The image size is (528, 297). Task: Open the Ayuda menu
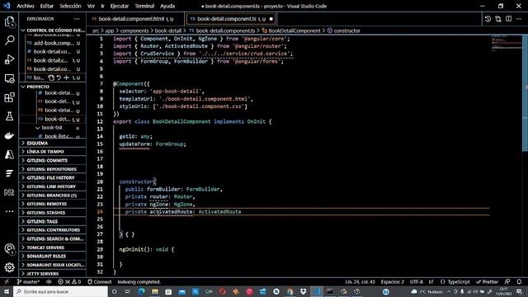[x=167, y=6]
